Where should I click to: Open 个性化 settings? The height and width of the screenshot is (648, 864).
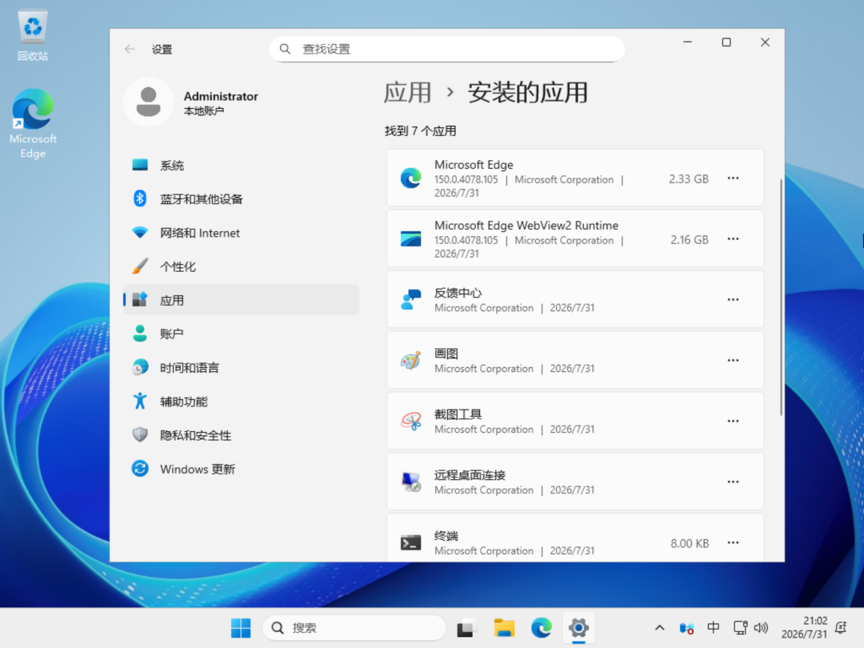pos(242,266)
